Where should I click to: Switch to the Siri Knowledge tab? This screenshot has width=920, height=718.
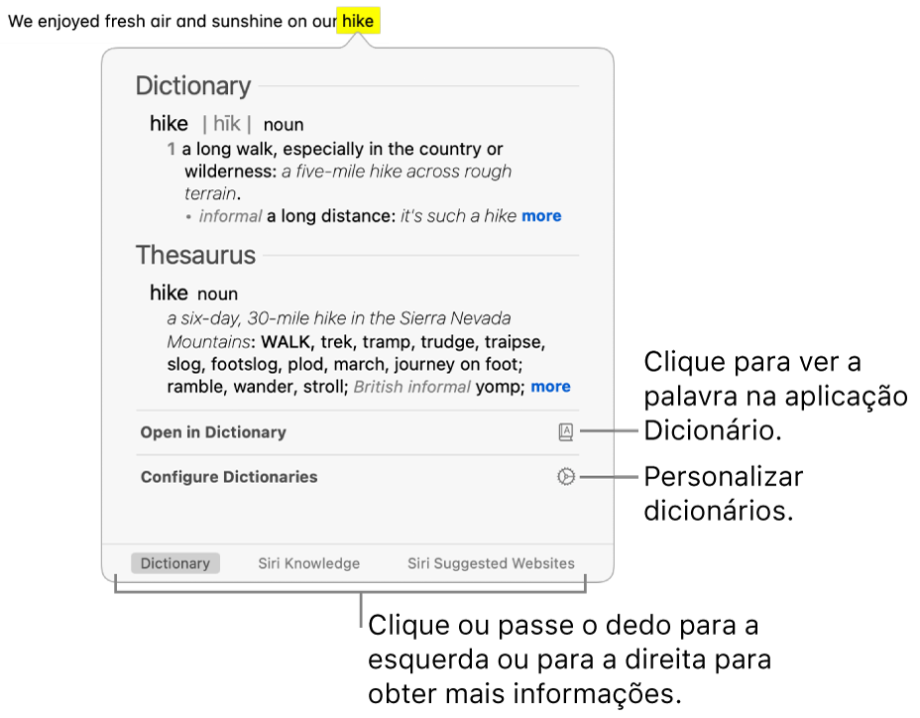click(308, 563)
